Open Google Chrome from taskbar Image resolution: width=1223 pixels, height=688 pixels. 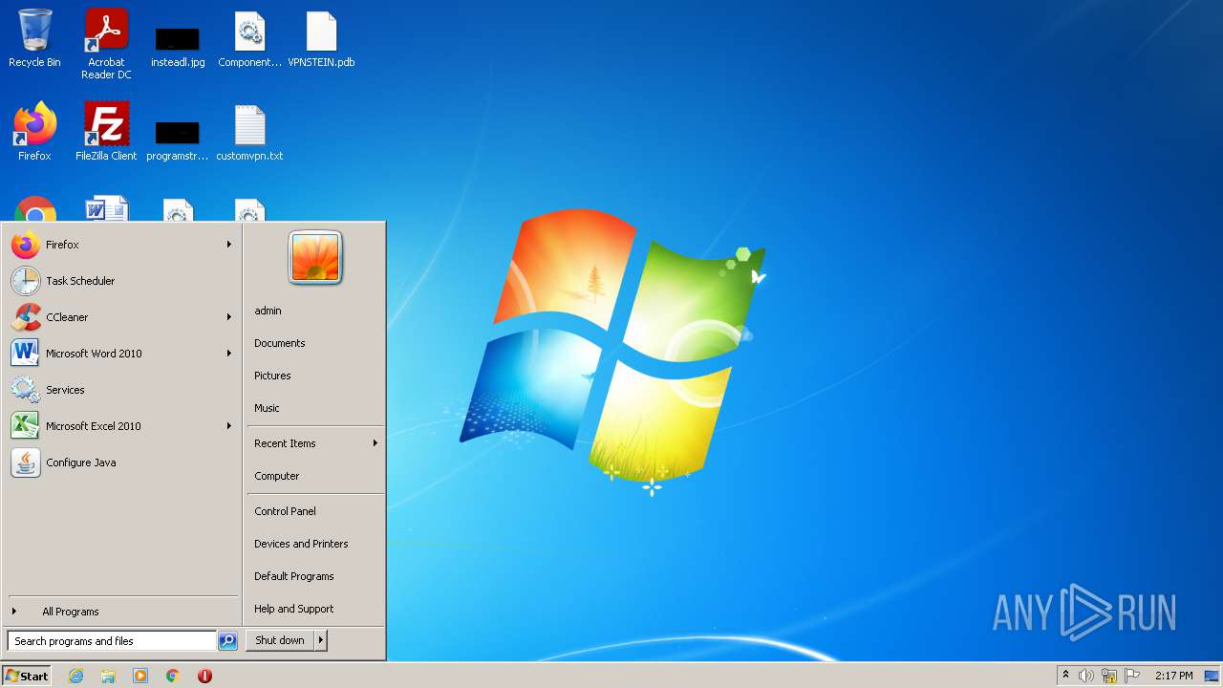[x=173, y=676]
